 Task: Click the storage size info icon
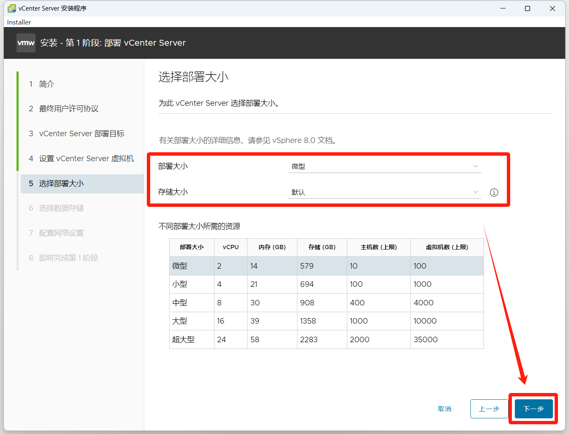pos(494,192)
